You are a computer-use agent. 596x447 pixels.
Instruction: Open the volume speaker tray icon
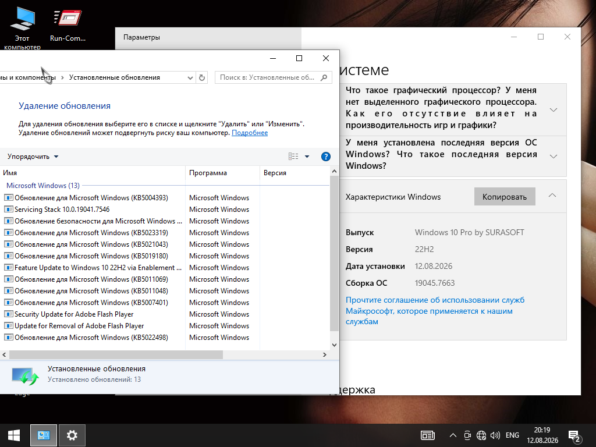(x=495, y=435)
